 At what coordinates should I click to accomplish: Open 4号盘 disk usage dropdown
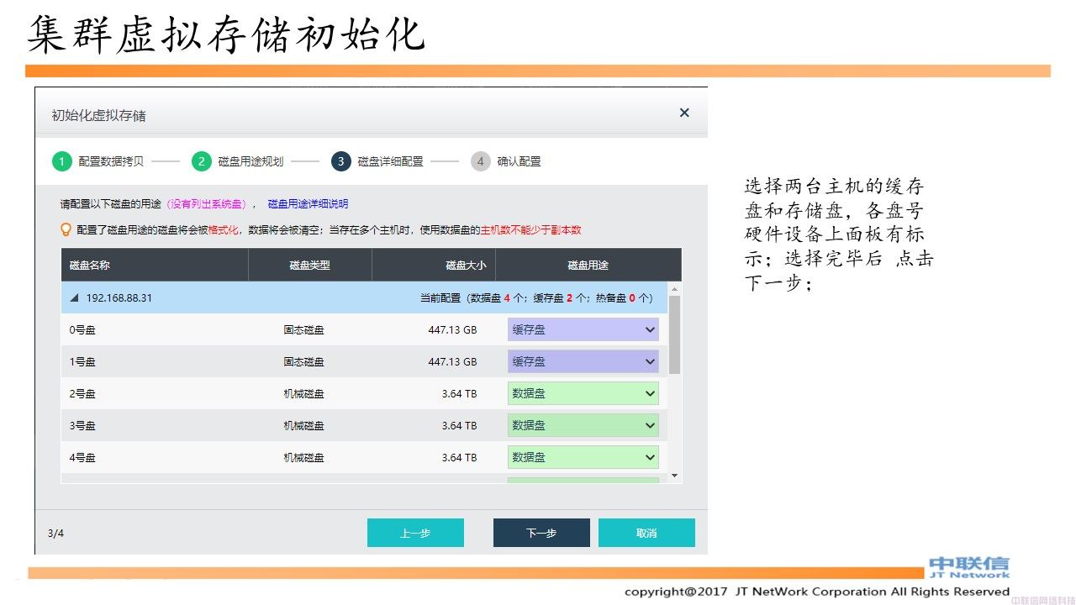[x=583, y=457]
